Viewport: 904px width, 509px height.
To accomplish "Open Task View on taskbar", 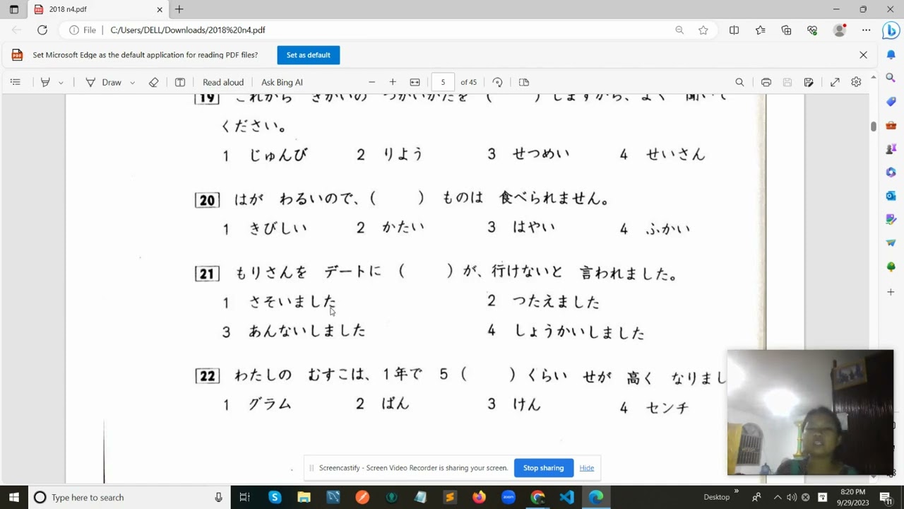I will [x=244, y=497].
